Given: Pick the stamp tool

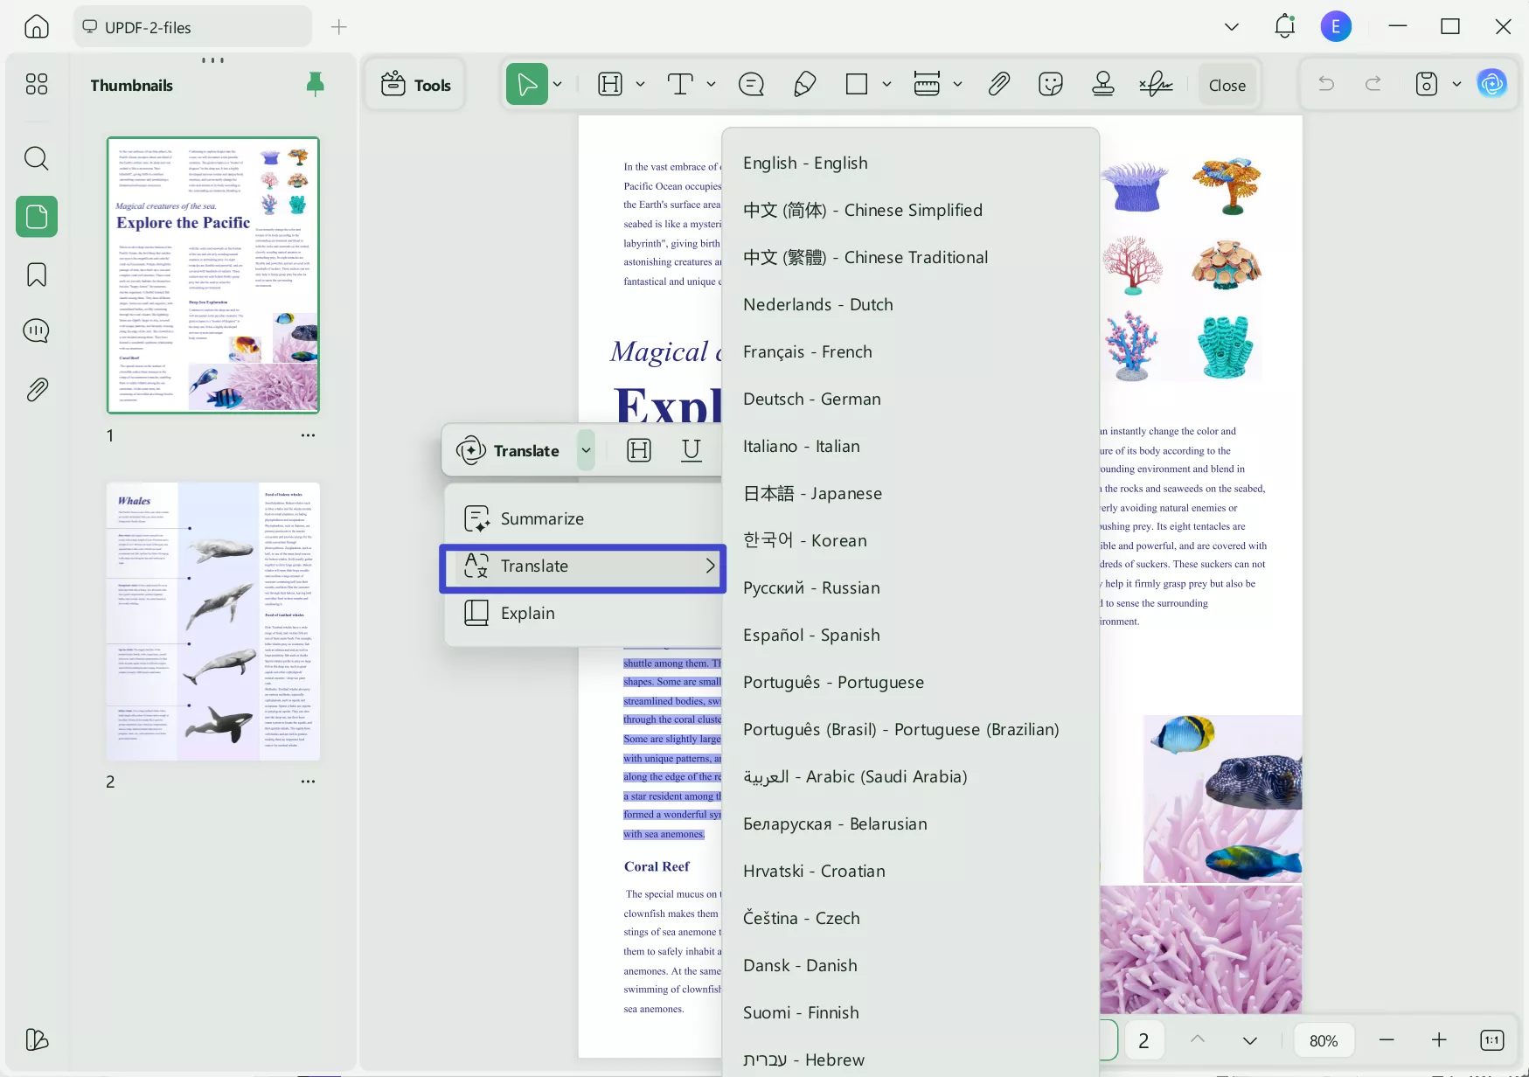Looking at the screenshot, I should coord(1103,84).
